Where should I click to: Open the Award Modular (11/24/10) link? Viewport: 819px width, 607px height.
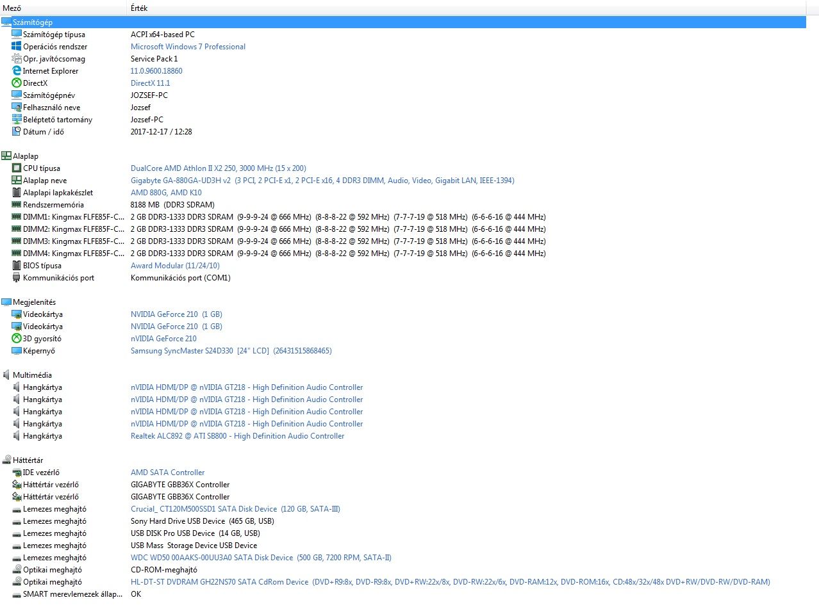click(175, 266)
